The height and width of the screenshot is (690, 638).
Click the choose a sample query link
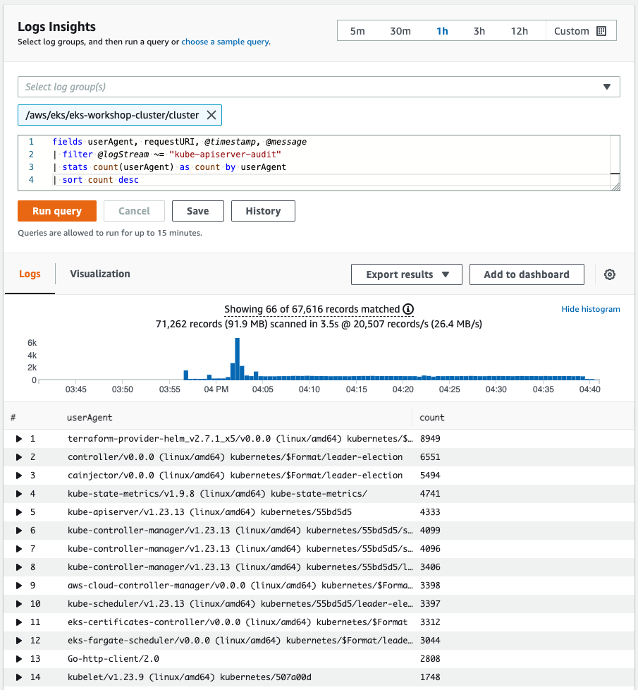[225, 42]
